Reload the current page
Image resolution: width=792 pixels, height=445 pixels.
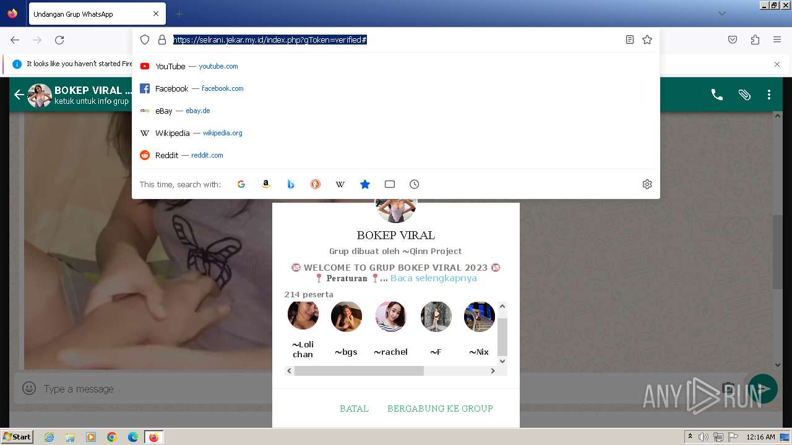(x=59, y=40)
